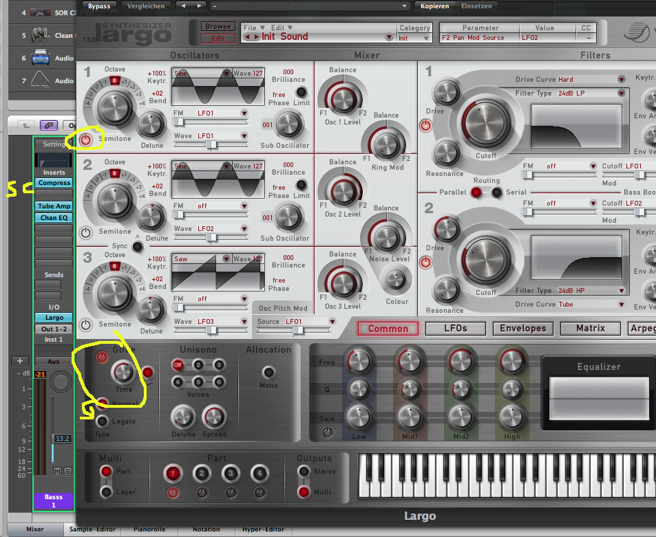656x537 pixels.
Task: Toggle the Osc 2 to 3 Sync switch
Action: (x=137, y=247)
